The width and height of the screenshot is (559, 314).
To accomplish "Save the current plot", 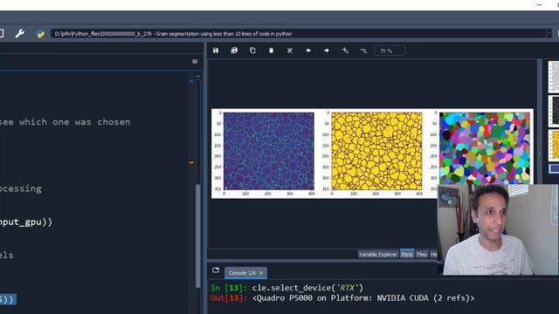I will (x=216, y=51).
